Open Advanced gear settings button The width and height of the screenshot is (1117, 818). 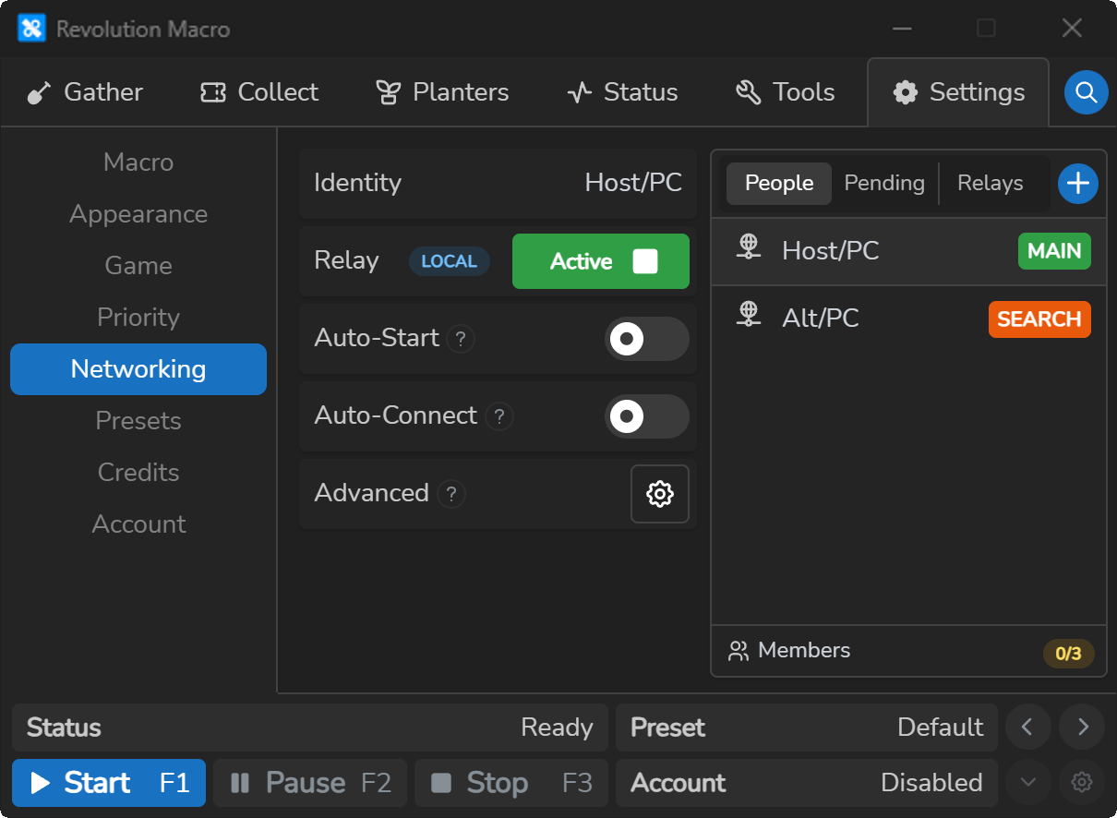click(660, 494)
